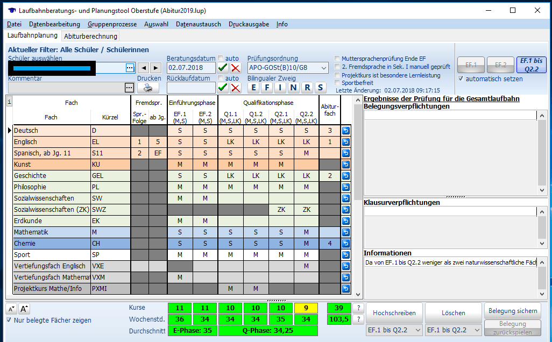Switch to the Abiturberechnung tab
The image size is (552, 342).
coord(90,37)
